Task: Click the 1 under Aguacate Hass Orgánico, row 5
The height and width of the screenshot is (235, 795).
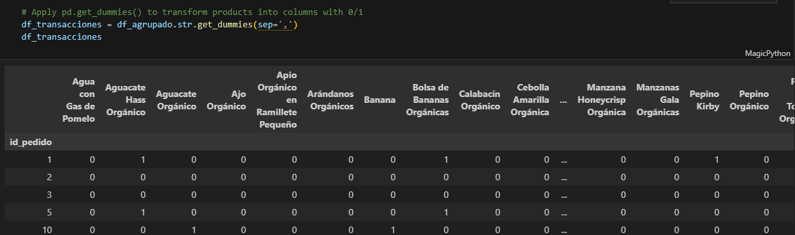Action: 143,212
